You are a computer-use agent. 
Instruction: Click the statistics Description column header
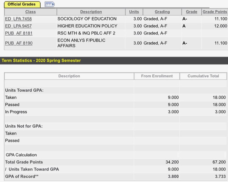(69, 76)
